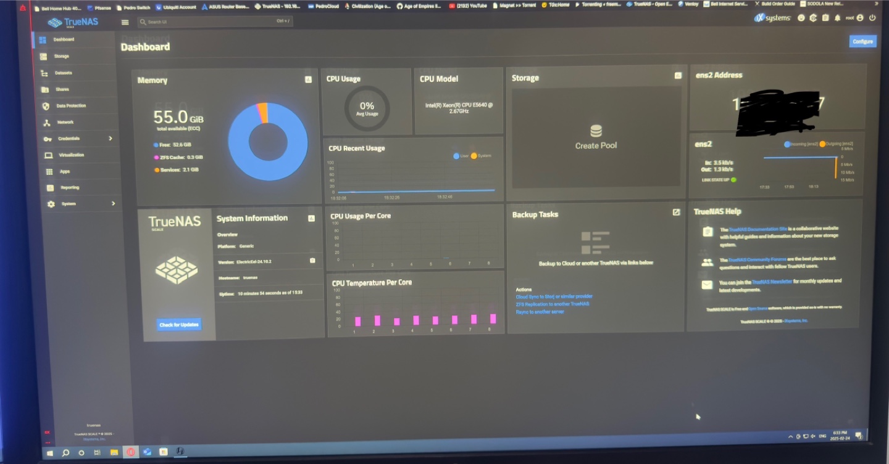Open the Backup Tasks external link icon

(x=676, y=212)
